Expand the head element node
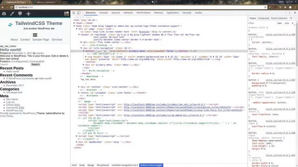The image size is (298, 167). point(74,23)
